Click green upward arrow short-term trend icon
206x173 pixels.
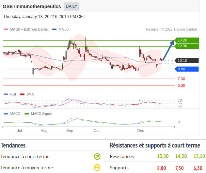point(97,156)
